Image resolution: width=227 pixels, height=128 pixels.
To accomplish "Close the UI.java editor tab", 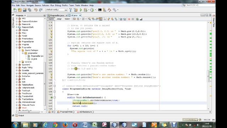I will [x=80, y=15].
